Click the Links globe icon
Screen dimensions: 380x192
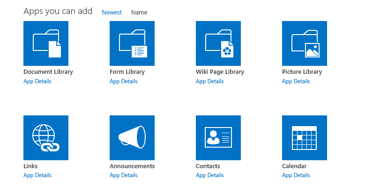coord(46,138)
